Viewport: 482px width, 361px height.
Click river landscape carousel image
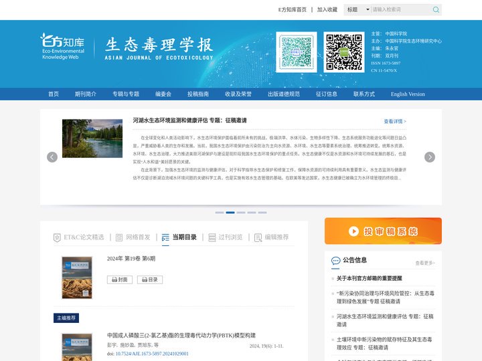pyautogui.click(x=92, y=138)
